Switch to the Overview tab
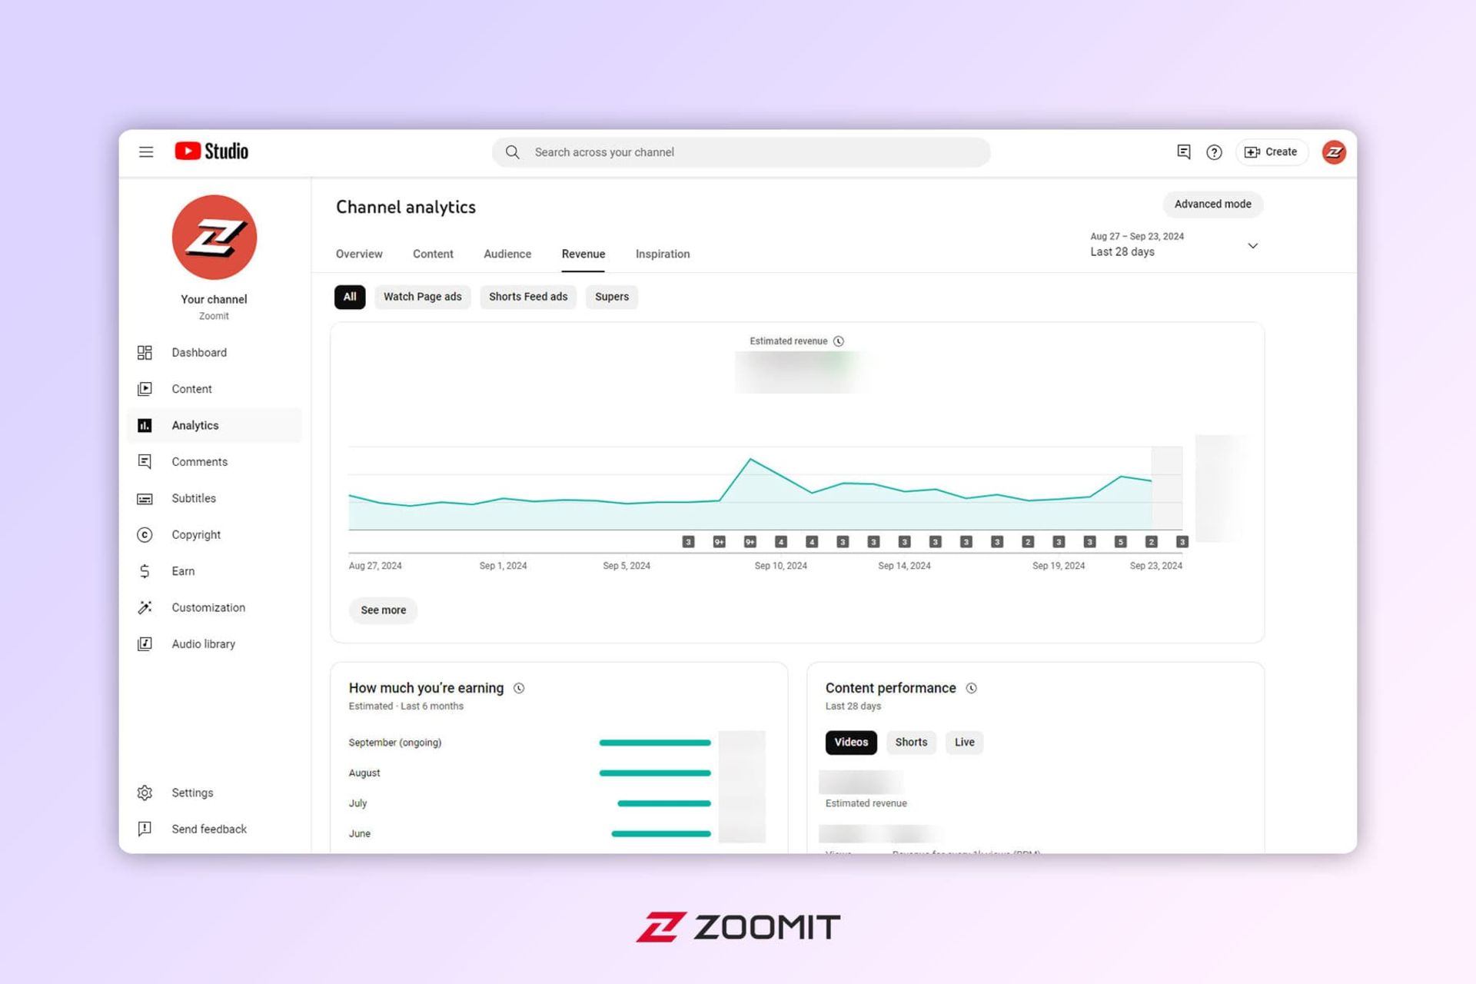The width and height of the screenshot is (1476, 984). click(x=359, y=254)
